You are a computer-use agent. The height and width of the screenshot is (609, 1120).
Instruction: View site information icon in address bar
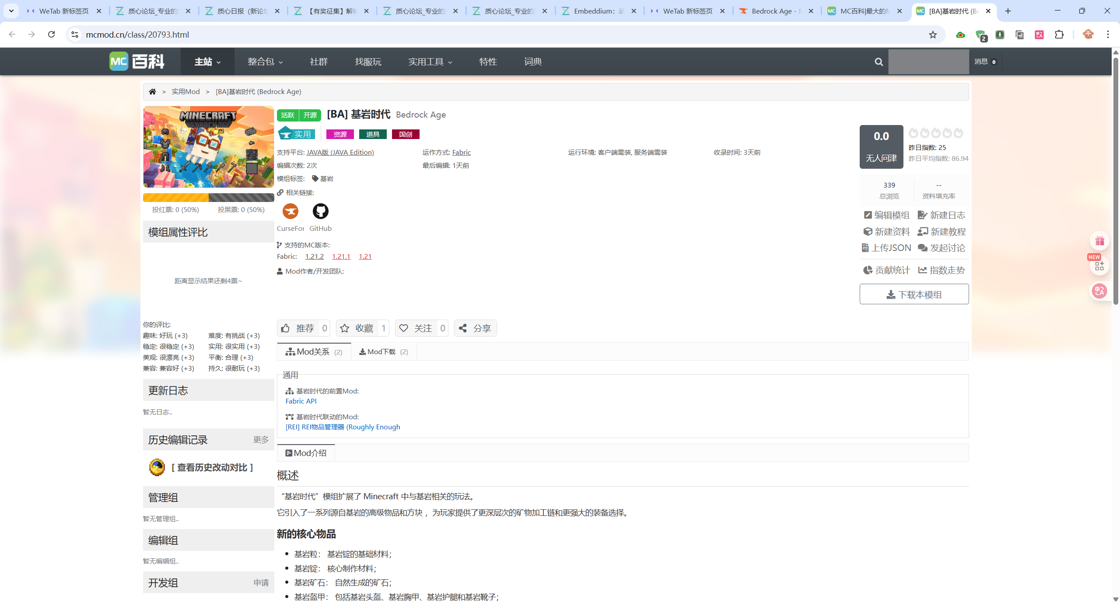(75, 35)
